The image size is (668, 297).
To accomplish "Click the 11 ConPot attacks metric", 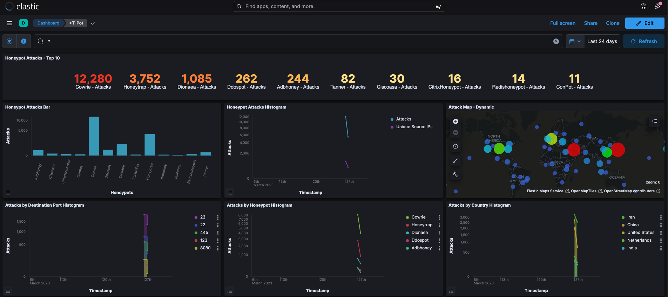I will 574,81.
